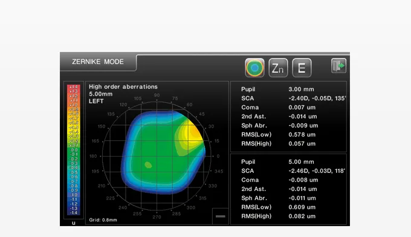Click Coma value '0.007 um'
The height and width of the screenshot is (237, 411).
coord(302,108)
